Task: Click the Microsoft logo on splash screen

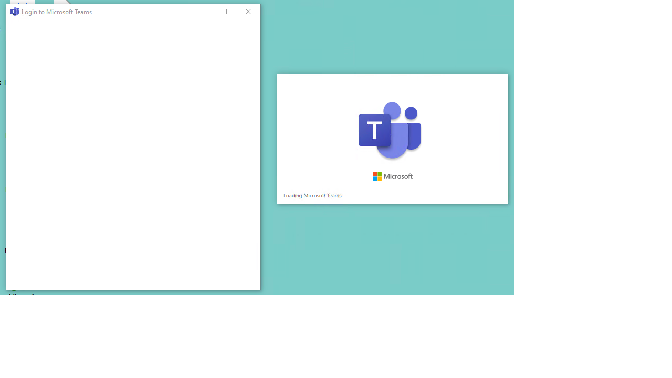Action: 393,176
